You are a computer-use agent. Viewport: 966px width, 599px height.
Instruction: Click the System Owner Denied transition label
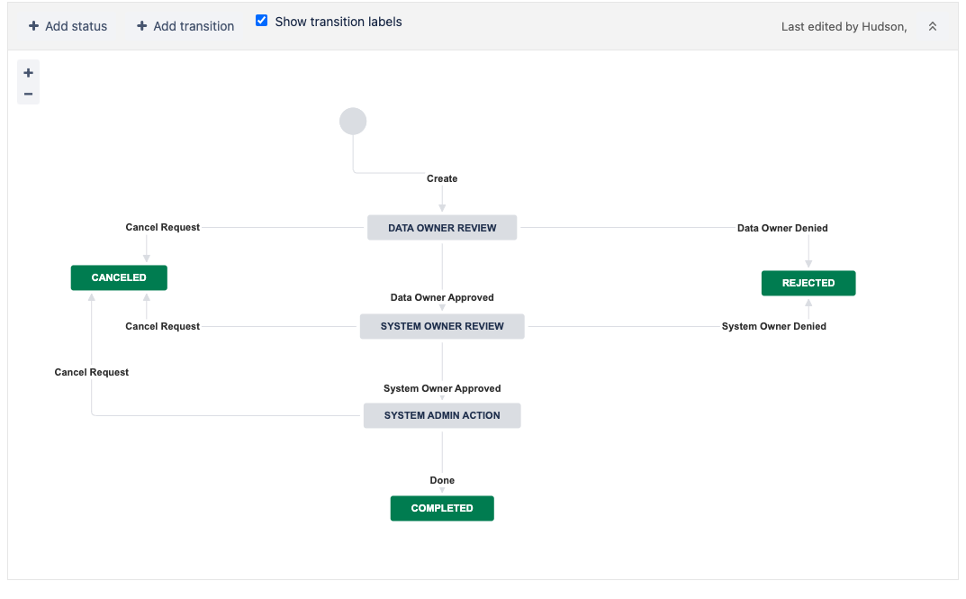(x=773, y=326)
